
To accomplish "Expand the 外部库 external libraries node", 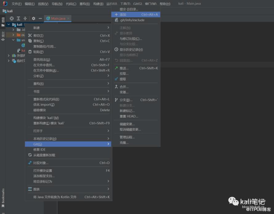I will [9, 56].
